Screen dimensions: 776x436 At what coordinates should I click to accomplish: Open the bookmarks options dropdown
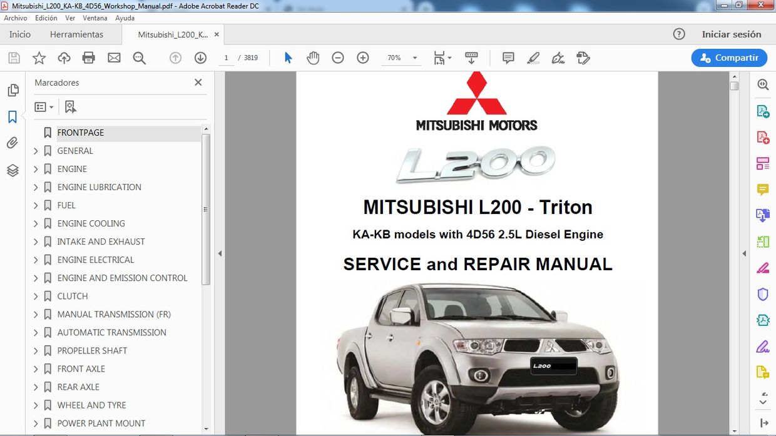[44, 107]
